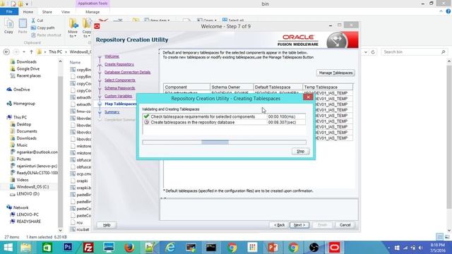Select Google Drive in navigation pane
452x254 pixels.
pos(28,69)
